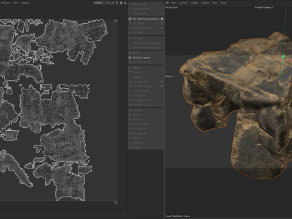Click the View Transform: Scene status text
The image size is (292, 219).
(x=178, y=216)
